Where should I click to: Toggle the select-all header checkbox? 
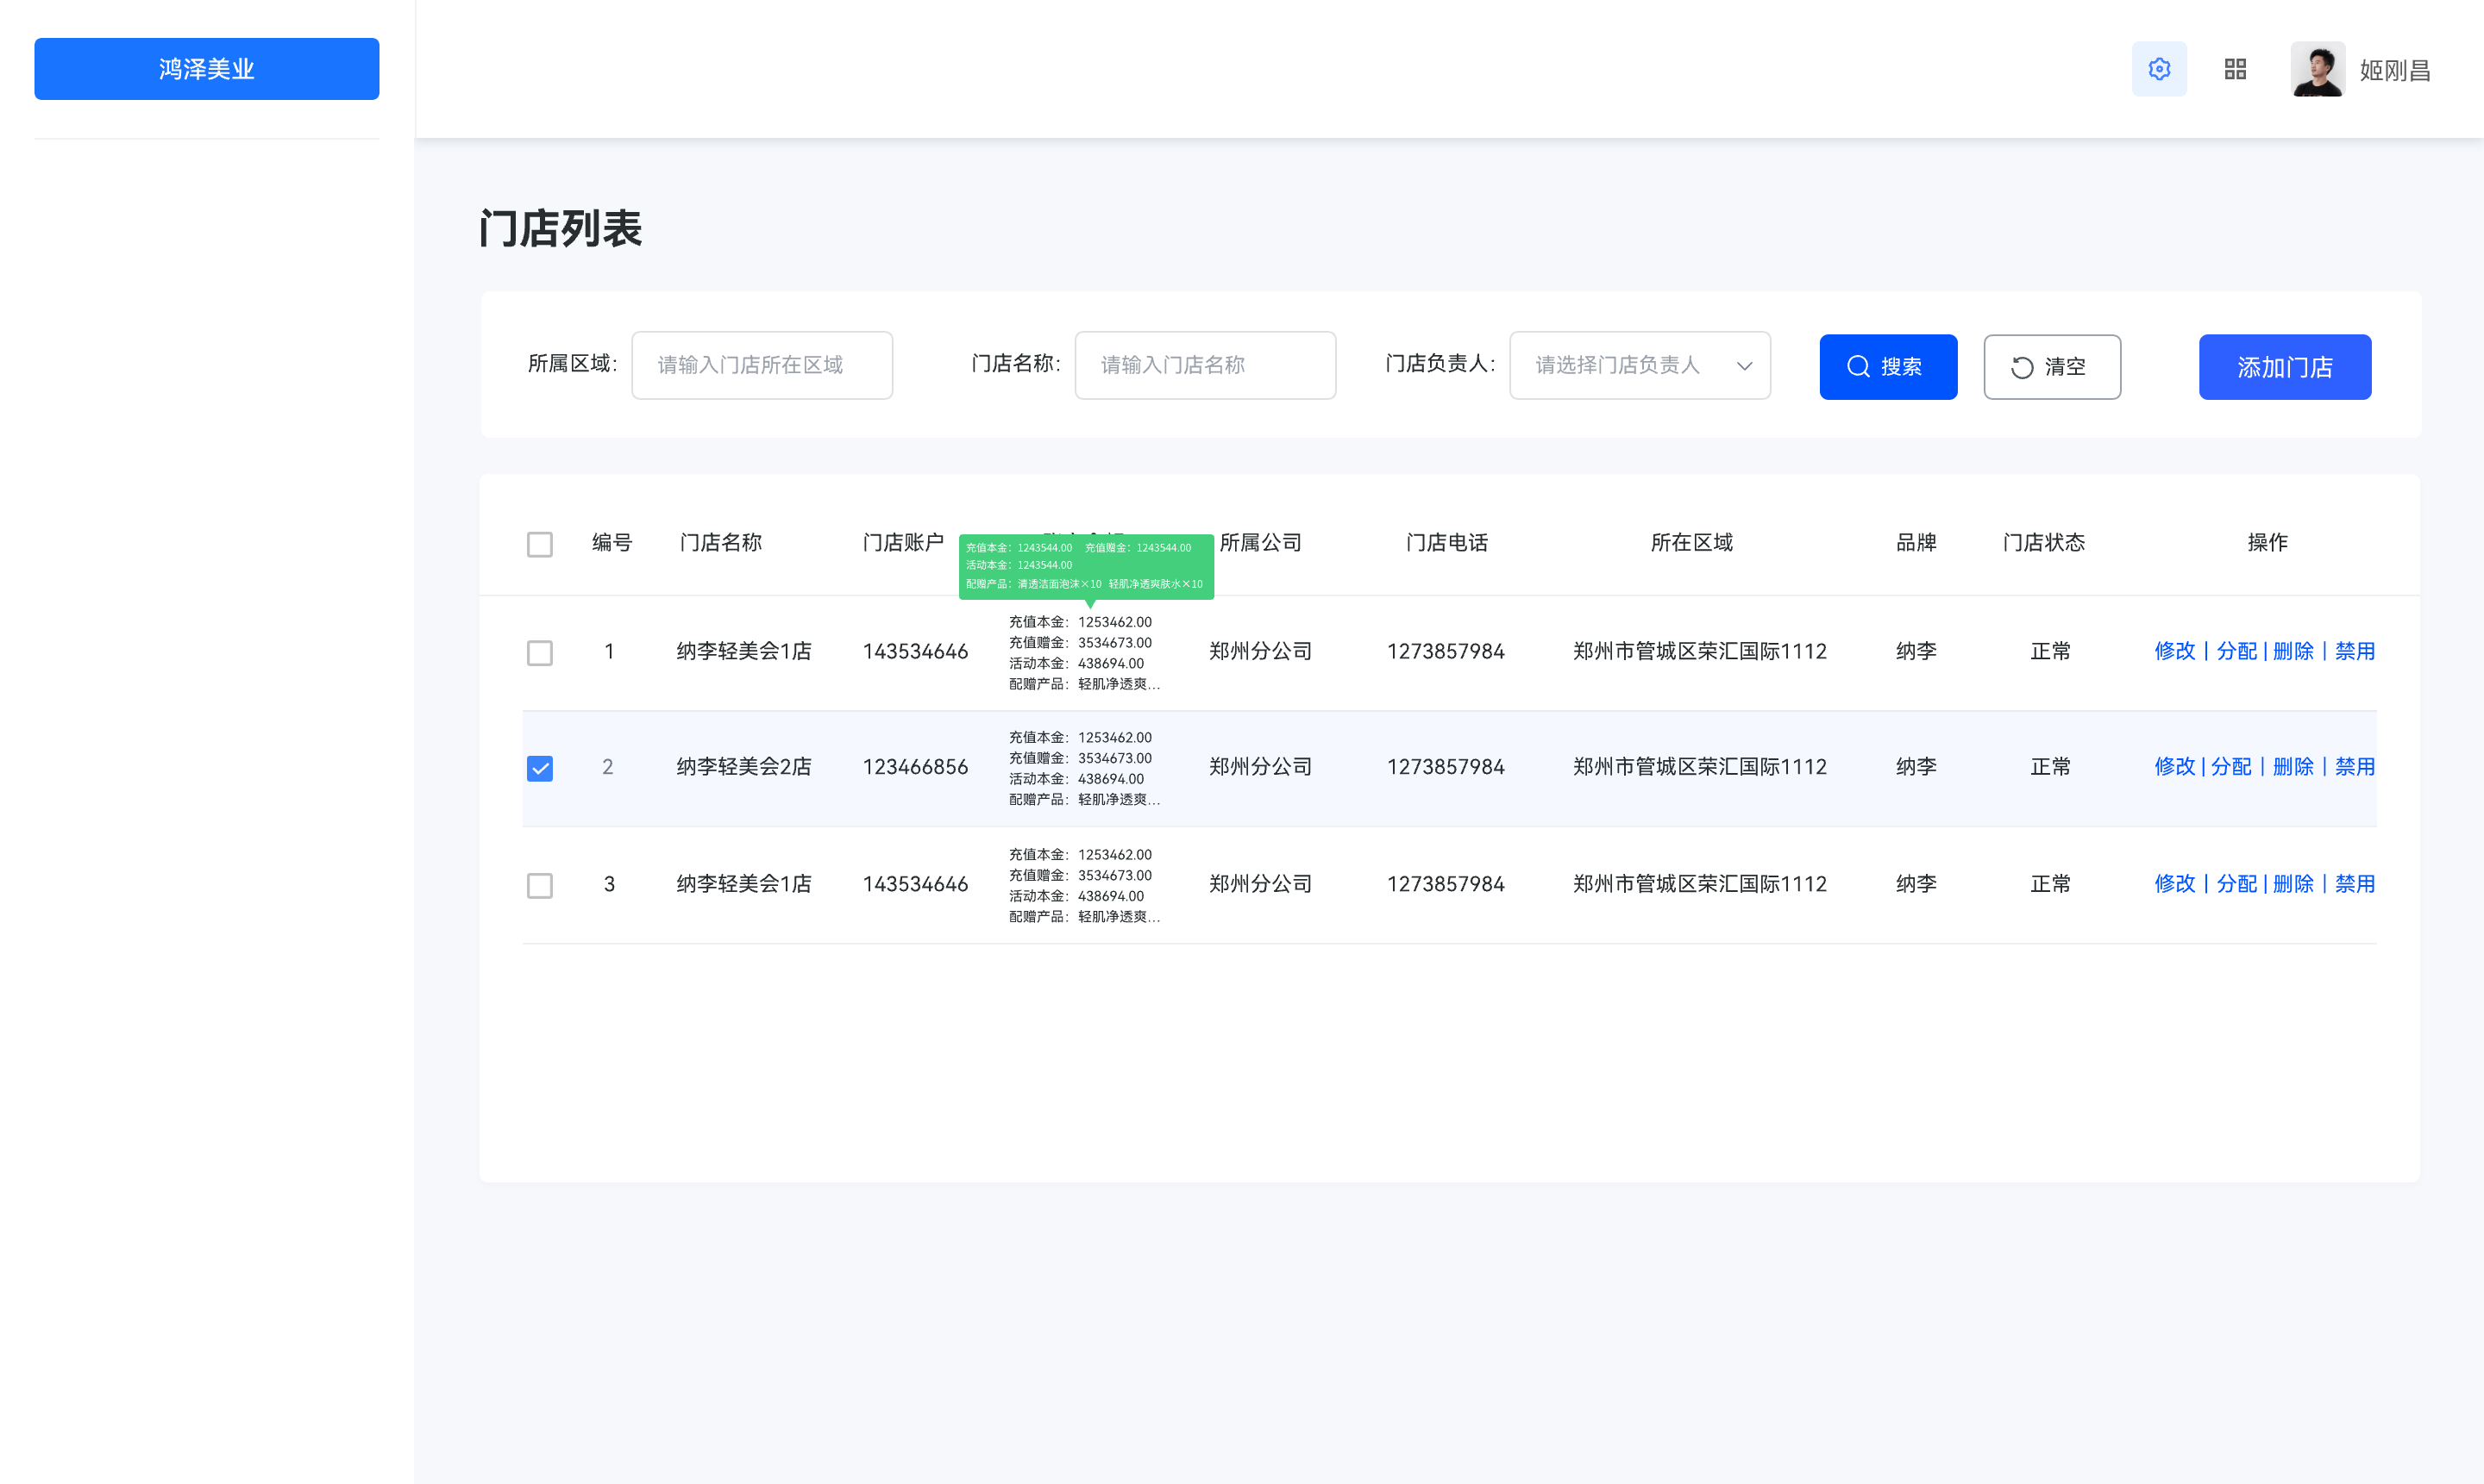pyautogui.click(x=539, y=544)
